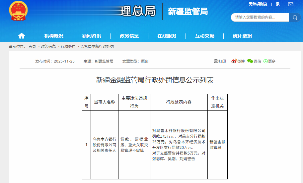This screenshot has height=183, width=303.
Task: Click the cell 贷款、票据业务、重大关联交易管理不审慎
Action: pyautogui.click(x=134, y=145)
